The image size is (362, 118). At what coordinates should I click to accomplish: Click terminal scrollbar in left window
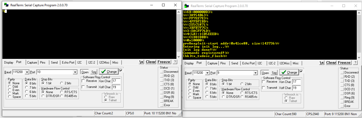(179, 34)
